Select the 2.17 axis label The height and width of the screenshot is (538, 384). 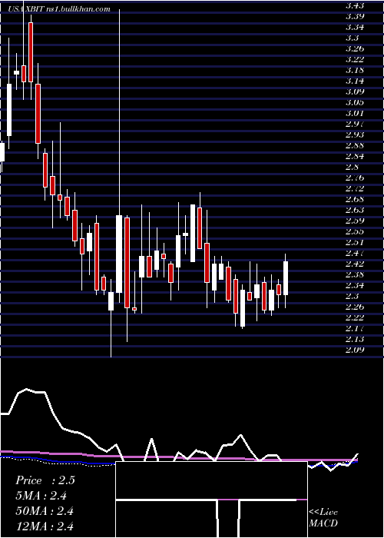click(355, 328)
